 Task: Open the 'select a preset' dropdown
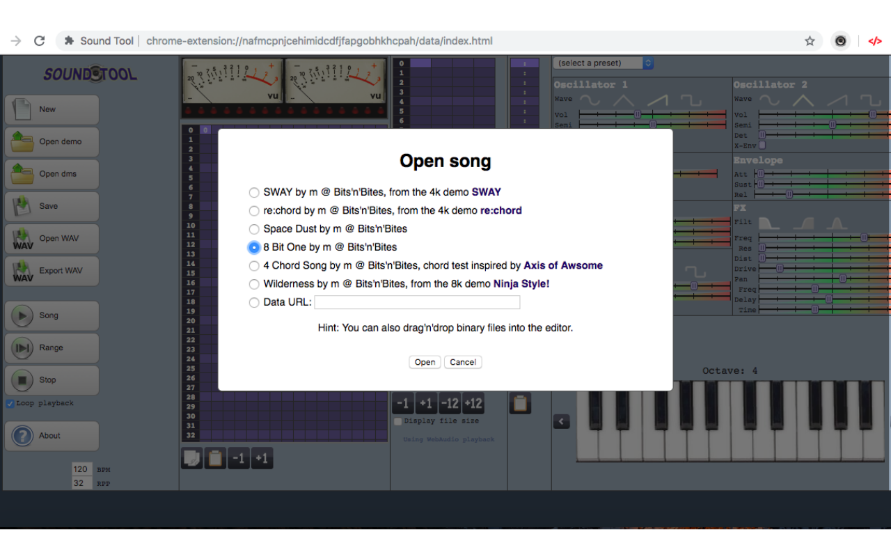pos(604,63)
